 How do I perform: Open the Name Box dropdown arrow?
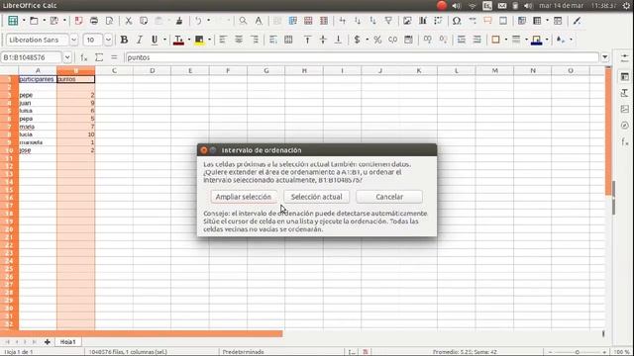pos(67,57)
